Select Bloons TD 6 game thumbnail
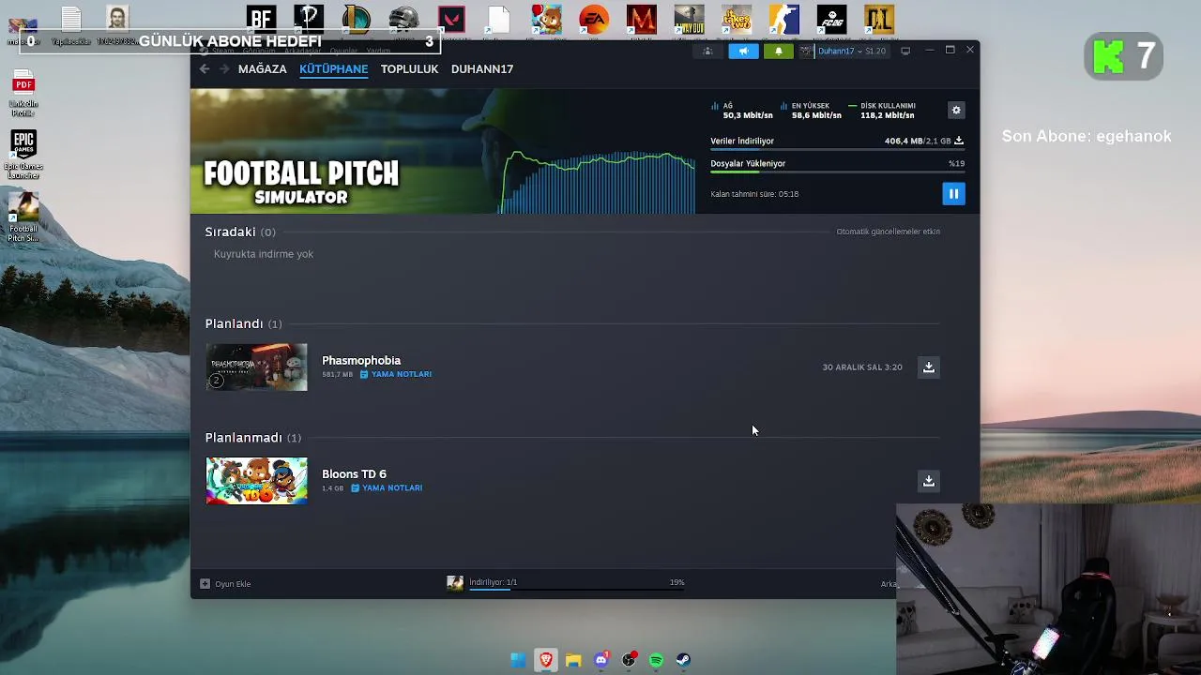This screenshot has width=1201, height=675. [x=256, y=481]
